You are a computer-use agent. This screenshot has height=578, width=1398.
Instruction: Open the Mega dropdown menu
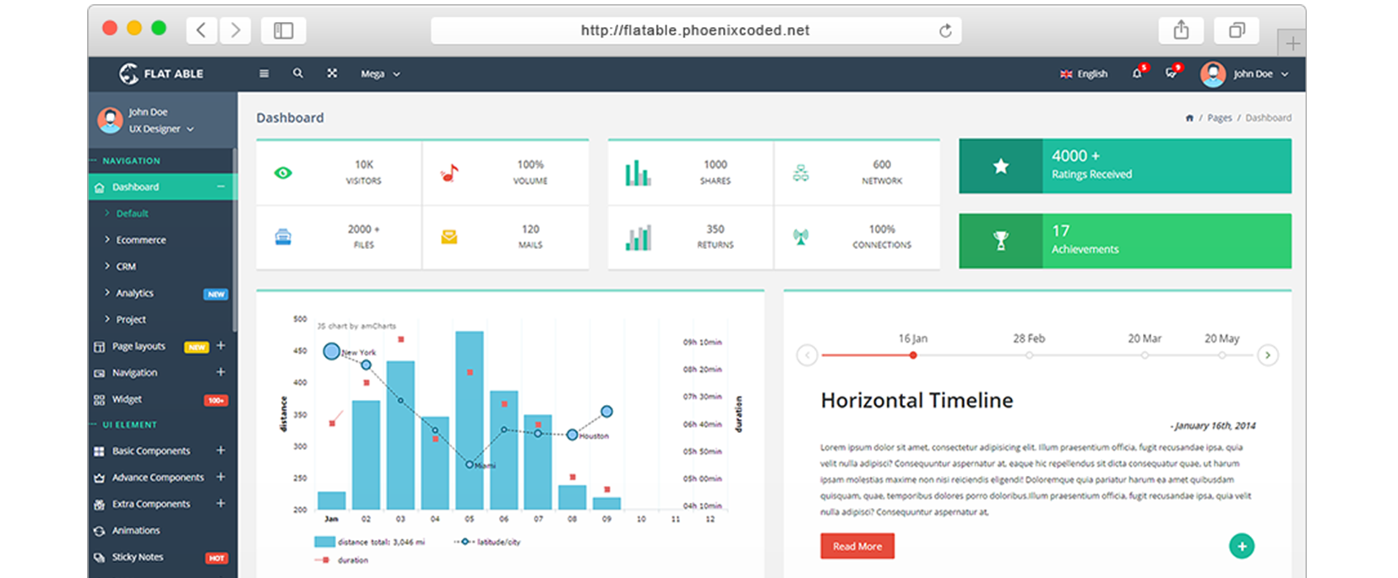coord(380,74)
